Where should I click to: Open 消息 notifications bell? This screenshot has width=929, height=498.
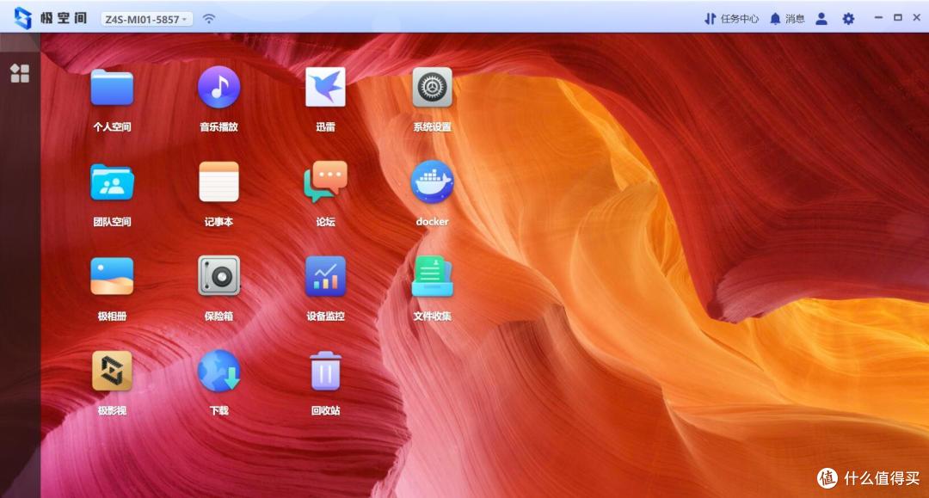click(787, 18)
